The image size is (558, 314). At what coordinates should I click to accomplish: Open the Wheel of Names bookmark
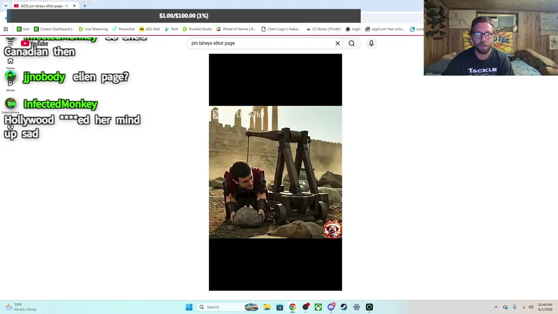(x=236, y=29)
